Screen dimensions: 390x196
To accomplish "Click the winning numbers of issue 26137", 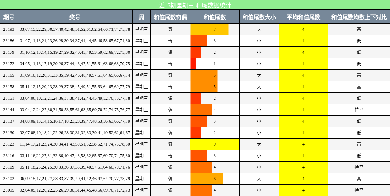I will (75, 121).
